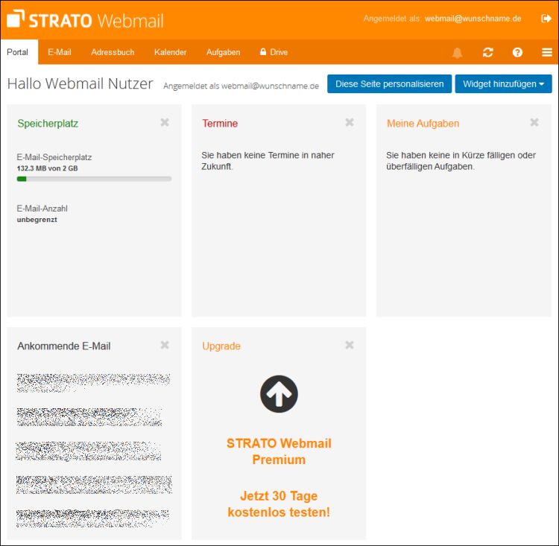Click the E-Mail-Speicherplatz label
Viewport: 559px width, 546px height.
tap(54, 157)
